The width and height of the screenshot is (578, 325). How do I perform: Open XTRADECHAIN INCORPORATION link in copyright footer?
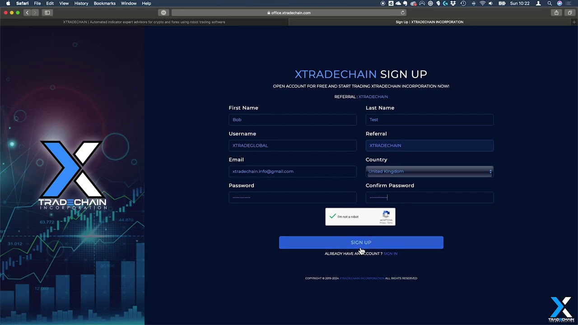click(362, 279)
